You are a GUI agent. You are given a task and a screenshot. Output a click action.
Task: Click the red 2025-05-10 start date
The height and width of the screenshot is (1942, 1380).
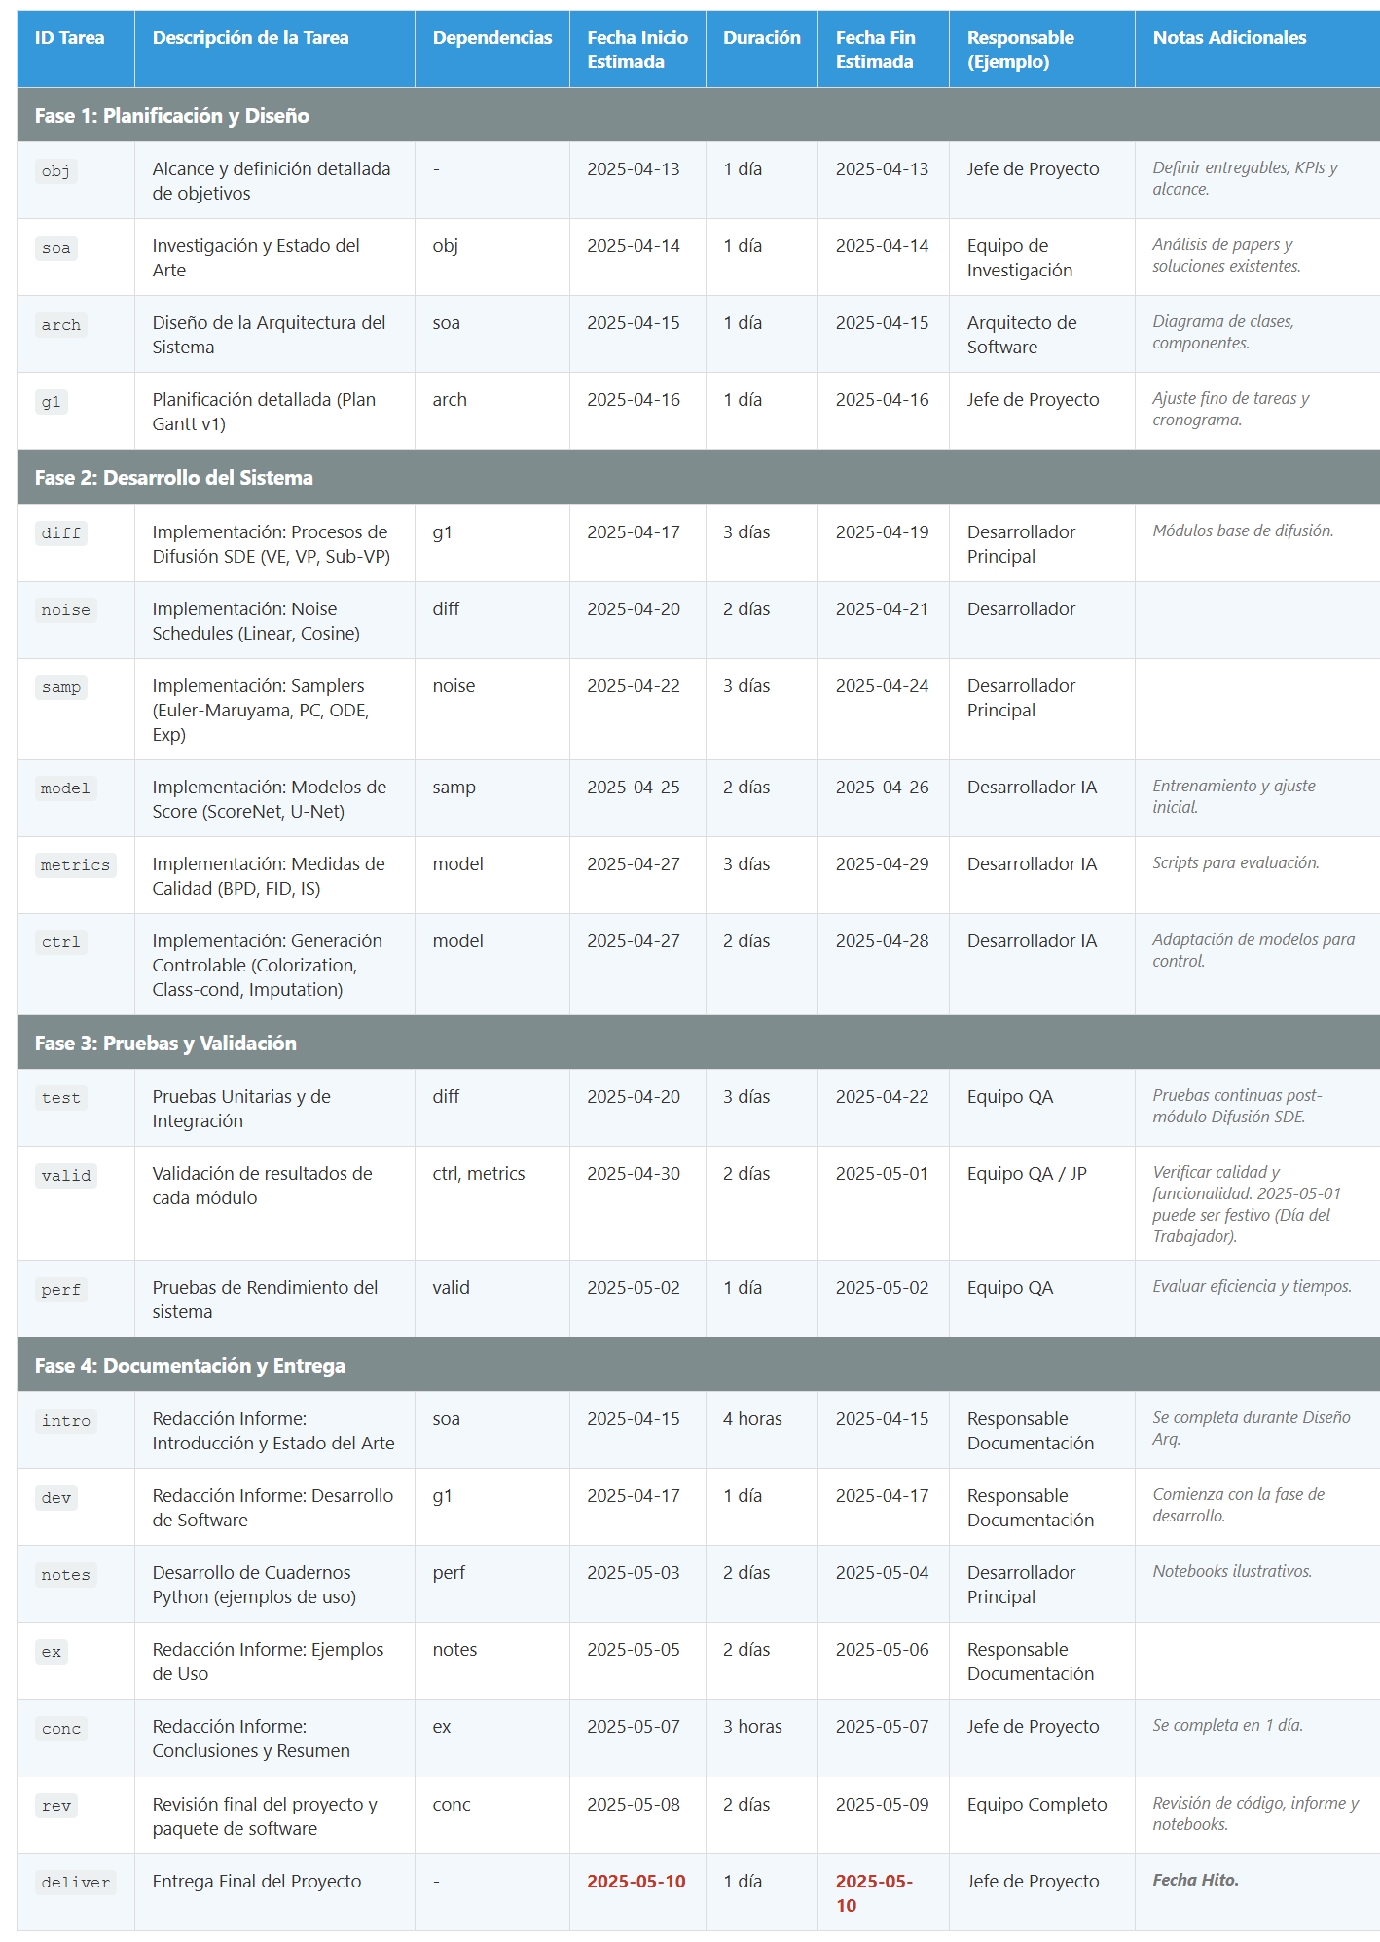pyautogui.click(x=636, y=1882)
